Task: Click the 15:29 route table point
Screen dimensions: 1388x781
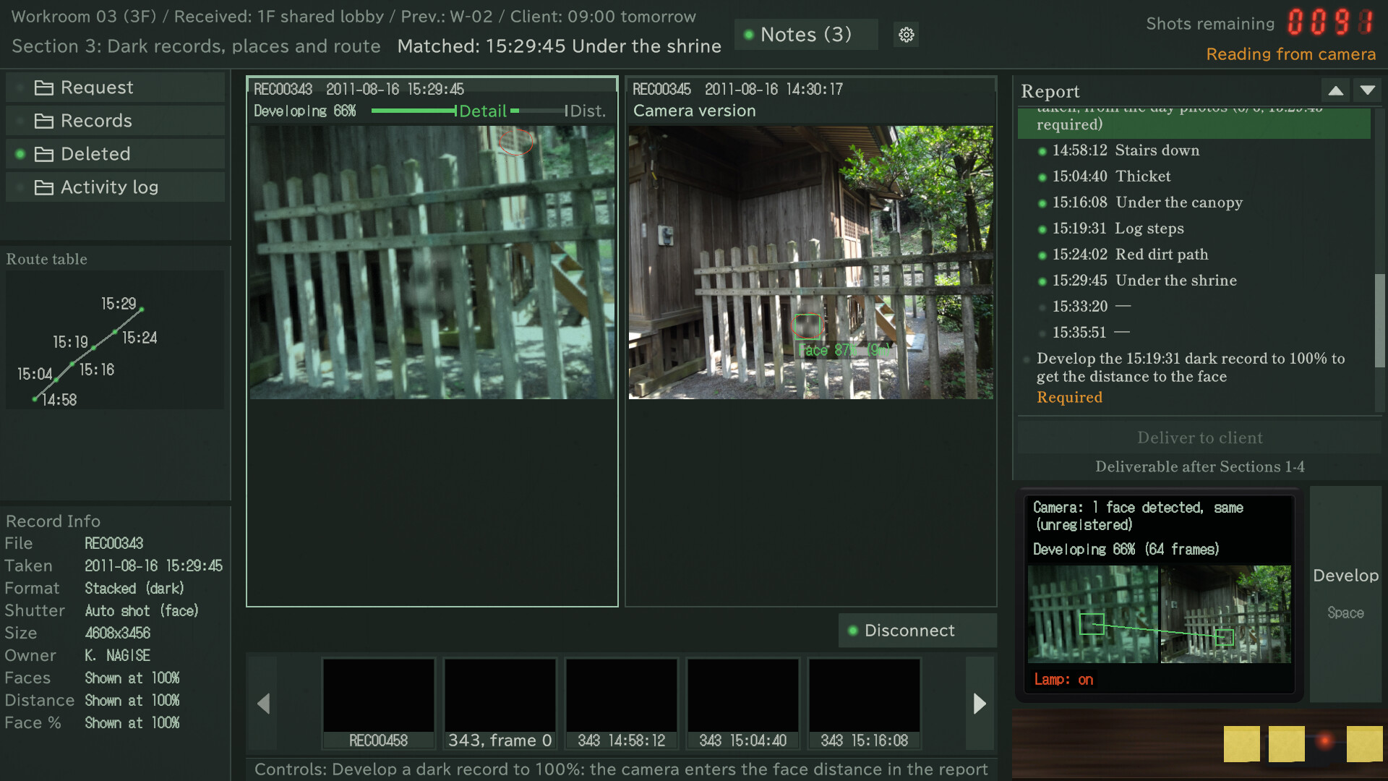Action: (x=142, y=310)
